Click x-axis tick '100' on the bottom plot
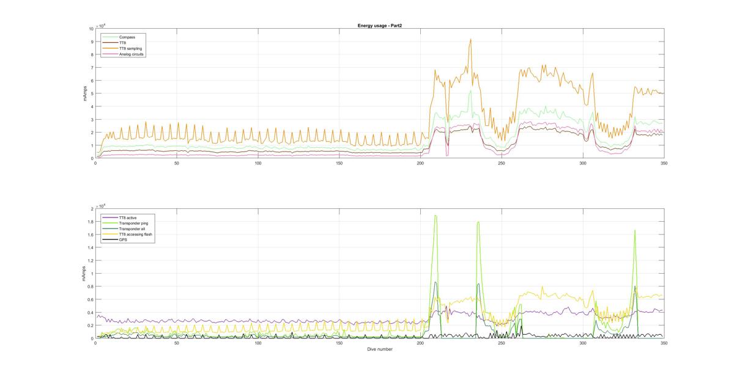The image size is (734, 380). coord(258,343)
